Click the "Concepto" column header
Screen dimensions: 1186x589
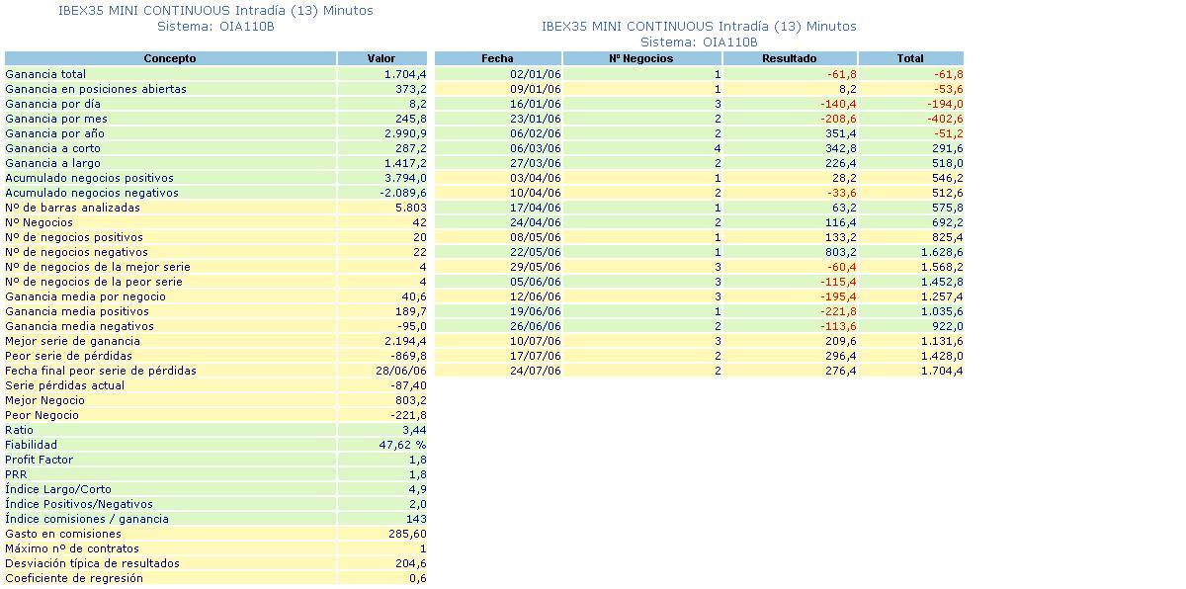click(170, 58)
